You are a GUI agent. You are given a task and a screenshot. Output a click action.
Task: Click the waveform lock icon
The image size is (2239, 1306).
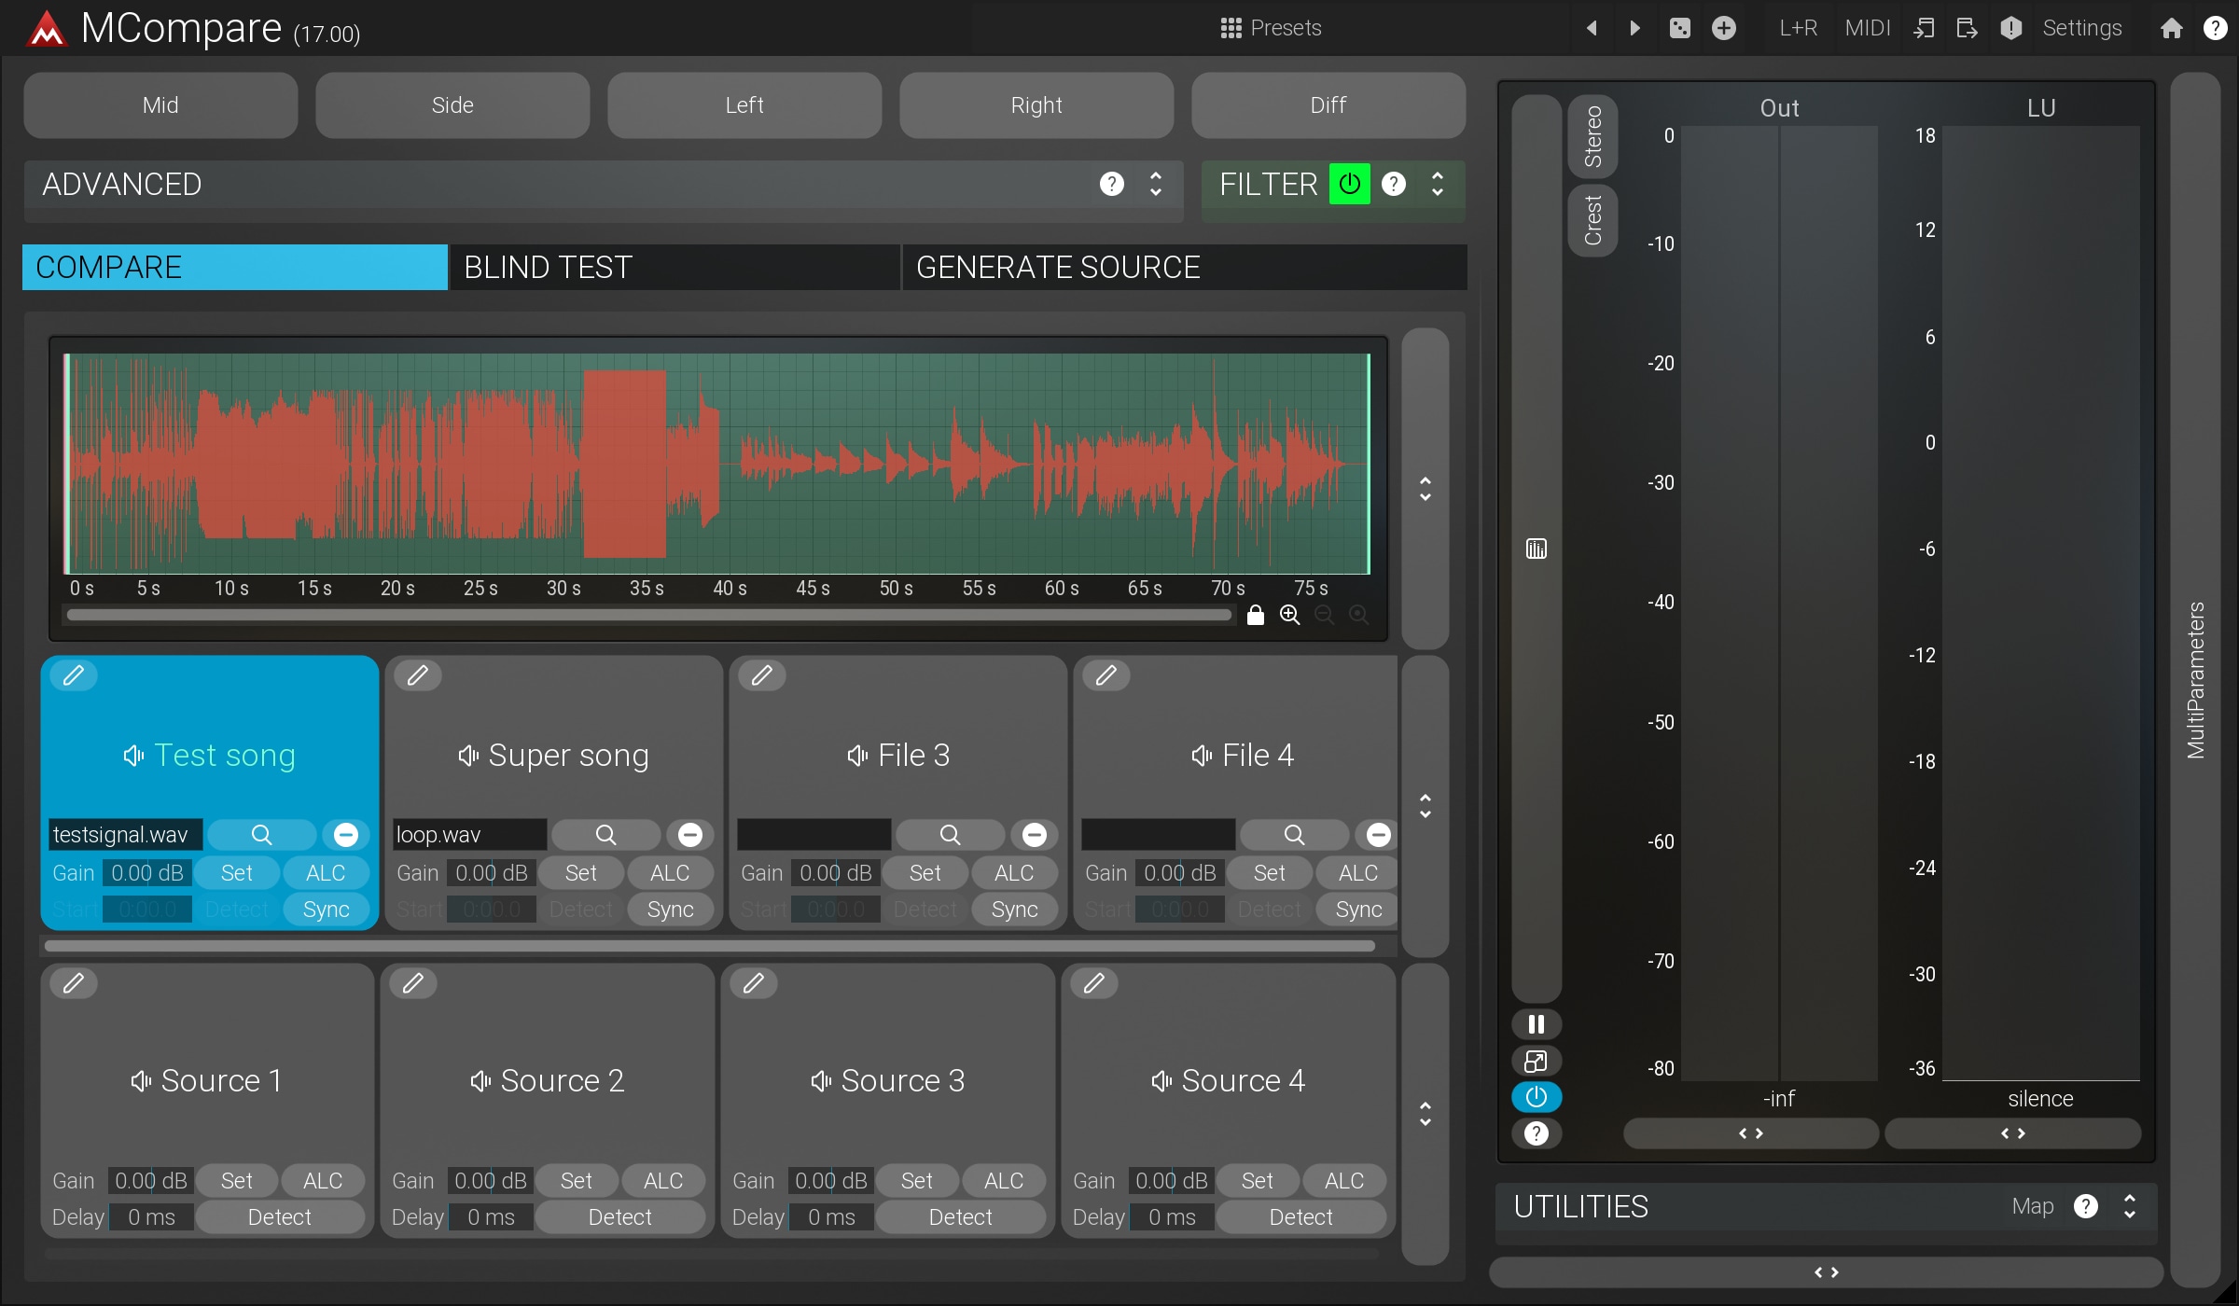tap(1256, 615)
